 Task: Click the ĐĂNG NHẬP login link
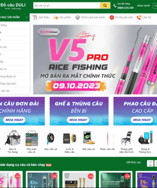click(143, 6)
